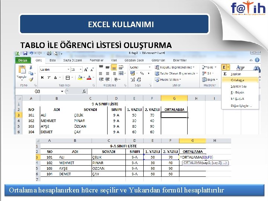The image size is (268, 201).
Task: Click the sort and filter funnel icon
Action: 240,68
